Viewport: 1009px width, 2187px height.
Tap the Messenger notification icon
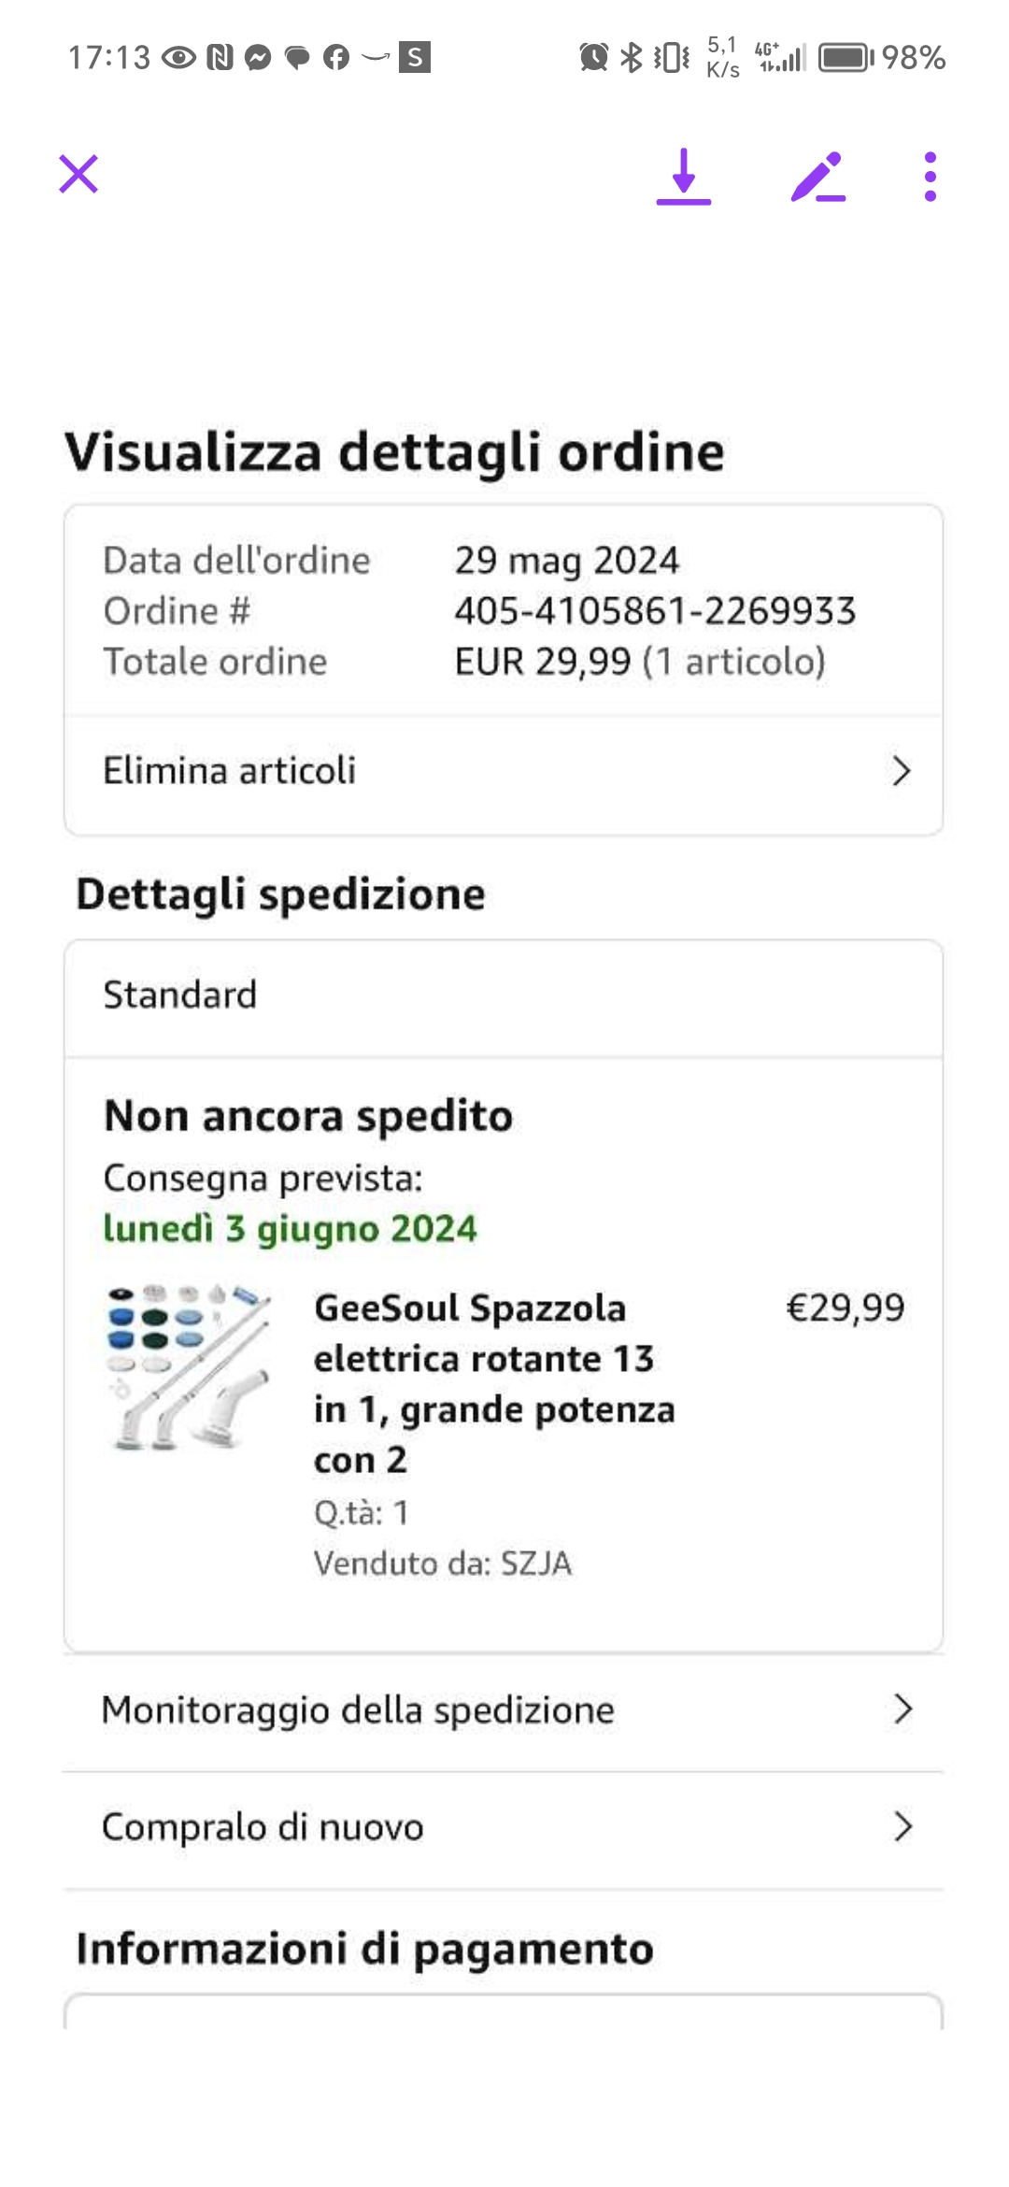coord(258,58)
